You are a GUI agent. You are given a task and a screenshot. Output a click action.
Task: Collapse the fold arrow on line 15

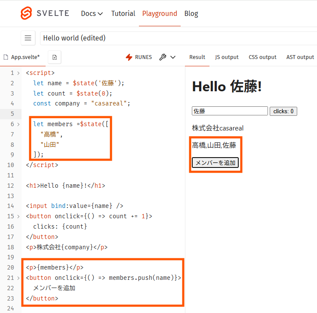coord(18,217)
